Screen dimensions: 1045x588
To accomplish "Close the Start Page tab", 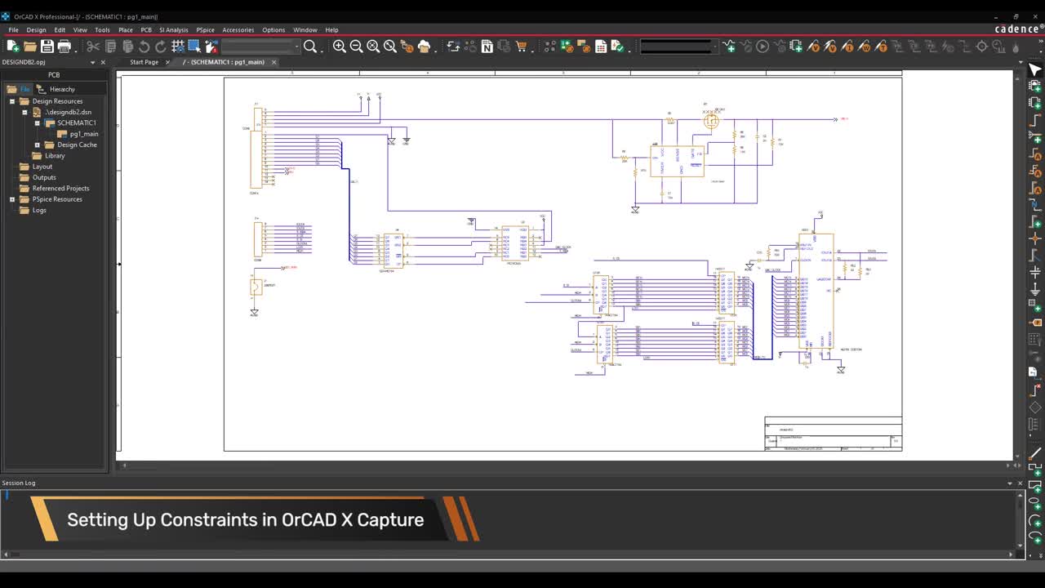I will click(x=167, y=62).
